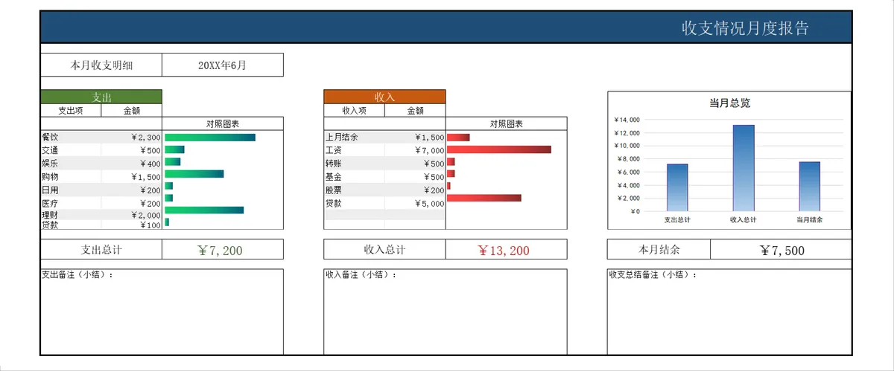Screen dimensions: 894x371
Task: Select the 基金 income row label
Action: pos(333,176)
